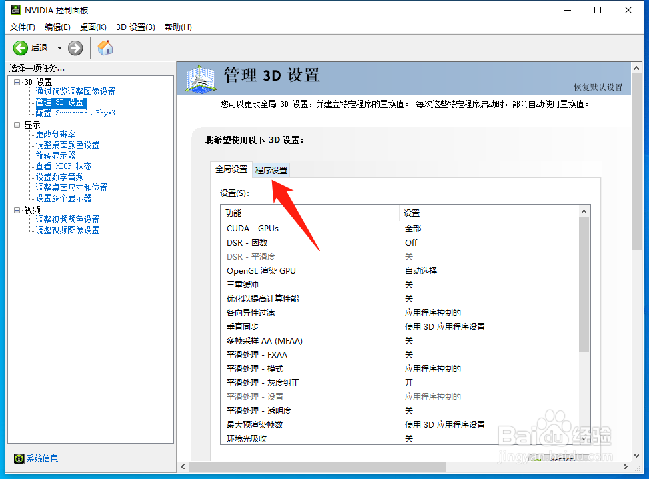Open the 帮助(H) menu

(178, 27)
